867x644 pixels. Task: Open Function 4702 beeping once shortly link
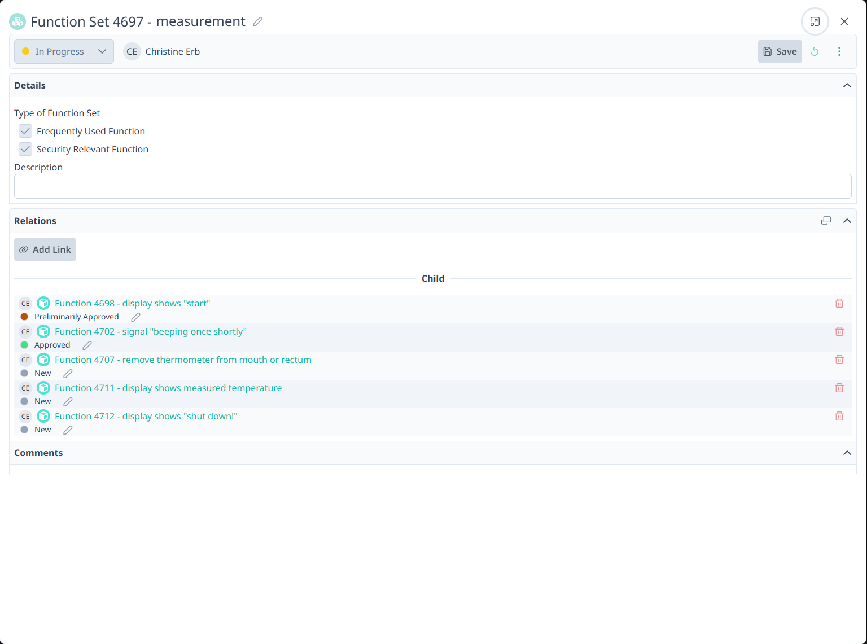(151, 331)
